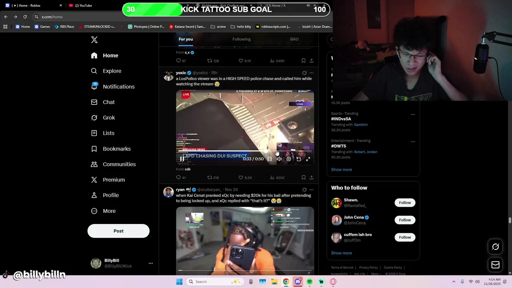
Task: Bookmark the x.x post
Action: pyautogui.click(x=304, y=61)
